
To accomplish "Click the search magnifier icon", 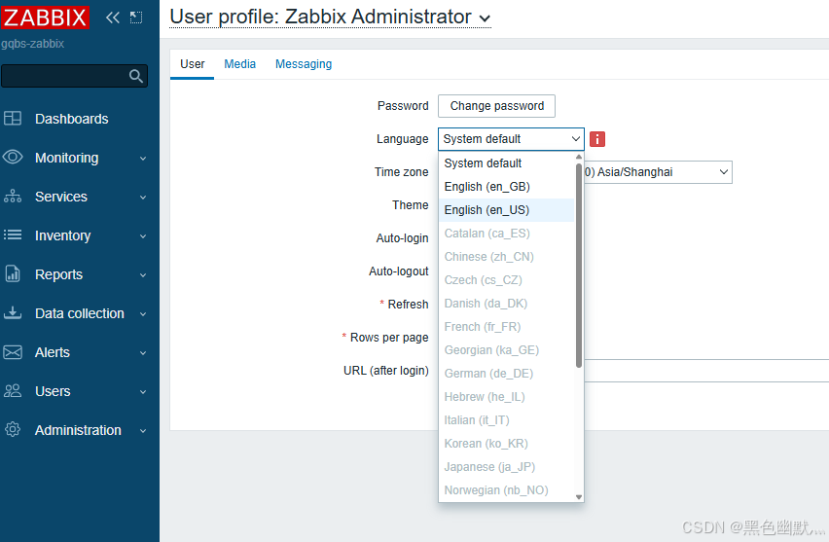I will [x=136, y=76].
